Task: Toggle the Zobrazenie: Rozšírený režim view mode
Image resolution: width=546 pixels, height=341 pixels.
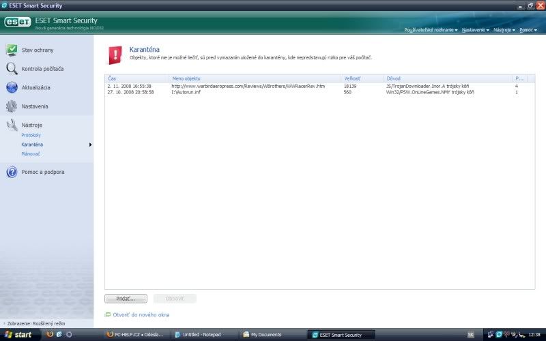Action: 34,323
